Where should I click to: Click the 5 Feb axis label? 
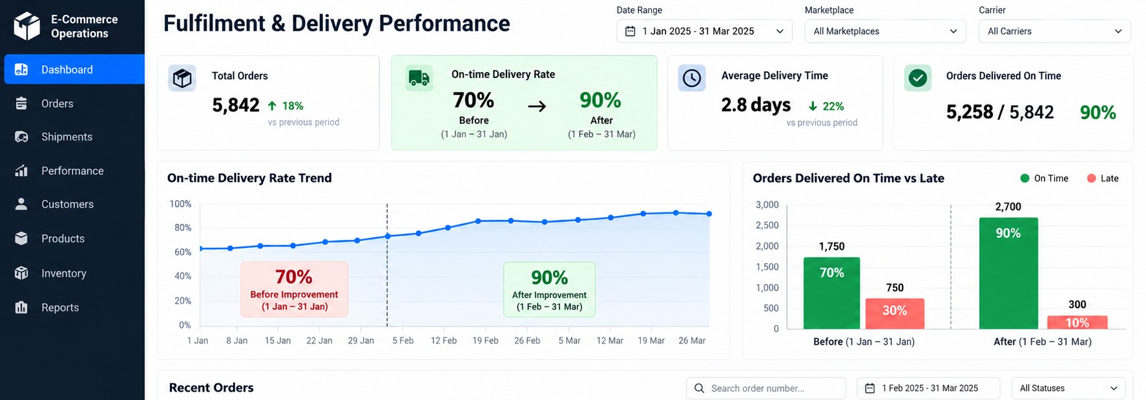click(x=402, y=341)
